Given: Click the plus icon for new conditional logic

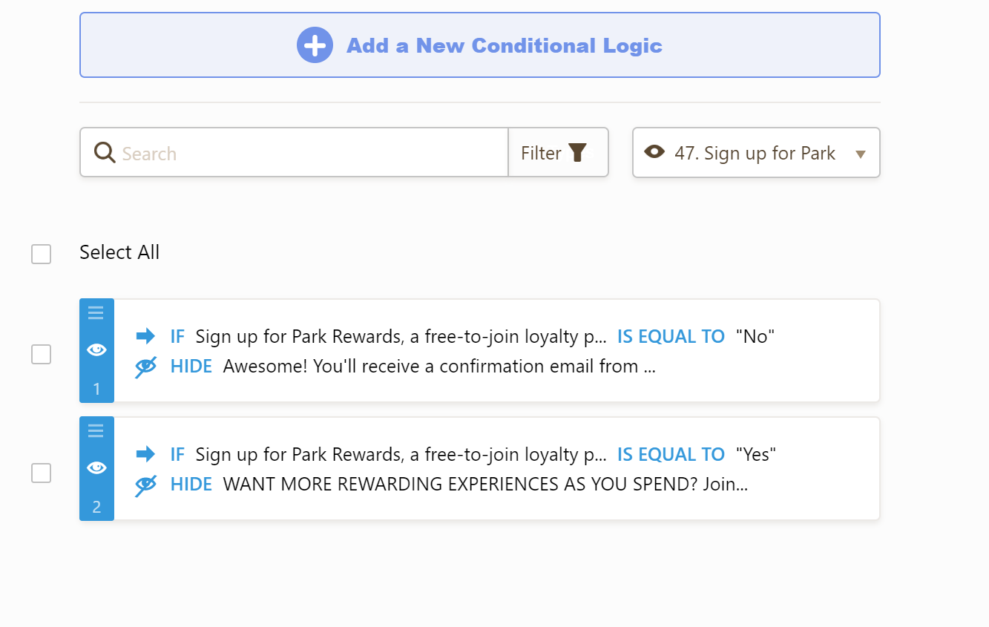Looking at the screenshot, I should coord(315,45).
